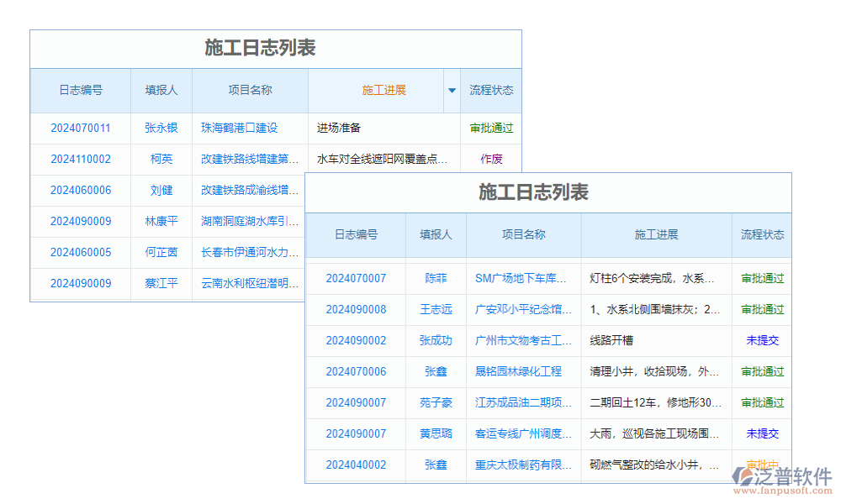Image resolution: width=841 pixels, height=504 pixels.
Task: Select filler 苑子豪
Action: pyautogui.click(x=436, y=402)
